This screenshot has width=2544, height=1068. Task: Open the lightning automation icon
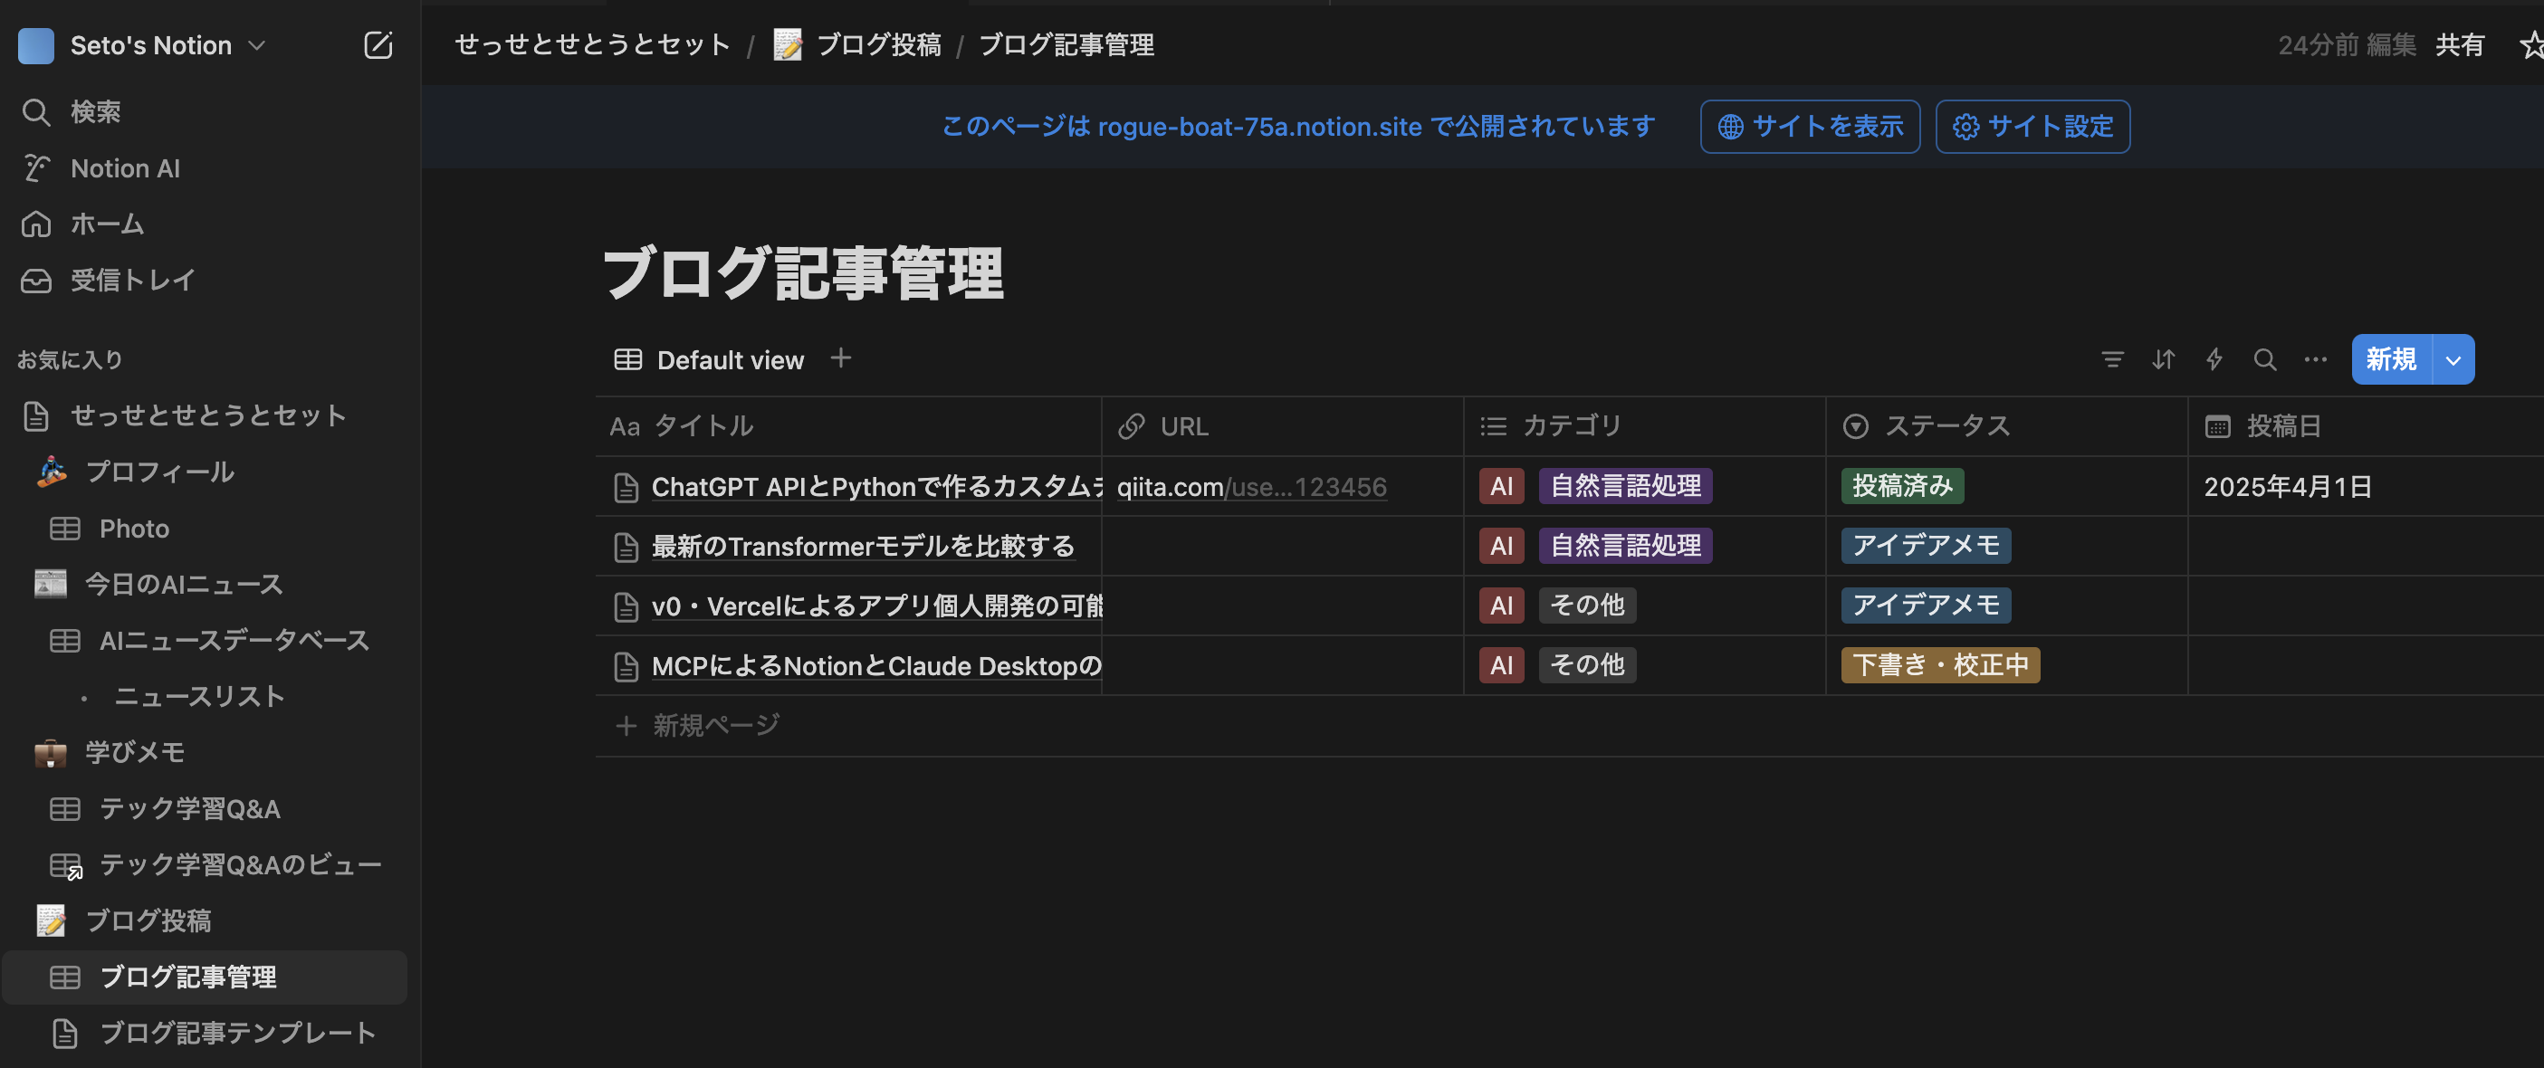coord(2214,359)
